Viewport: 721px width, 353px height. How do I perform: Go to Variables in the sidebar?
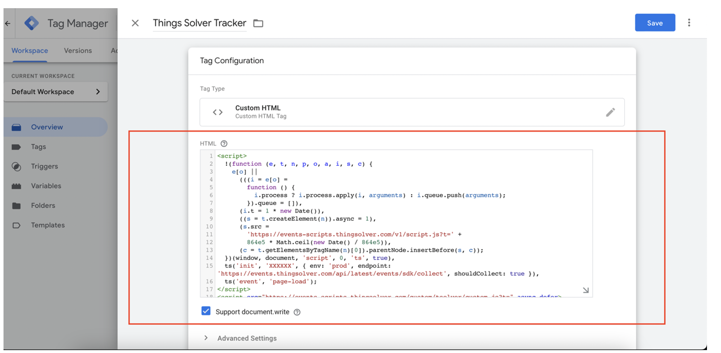(46, 186)
